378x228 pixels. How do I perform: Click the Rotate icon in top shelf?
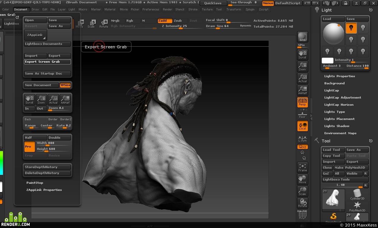coord(104,24)
